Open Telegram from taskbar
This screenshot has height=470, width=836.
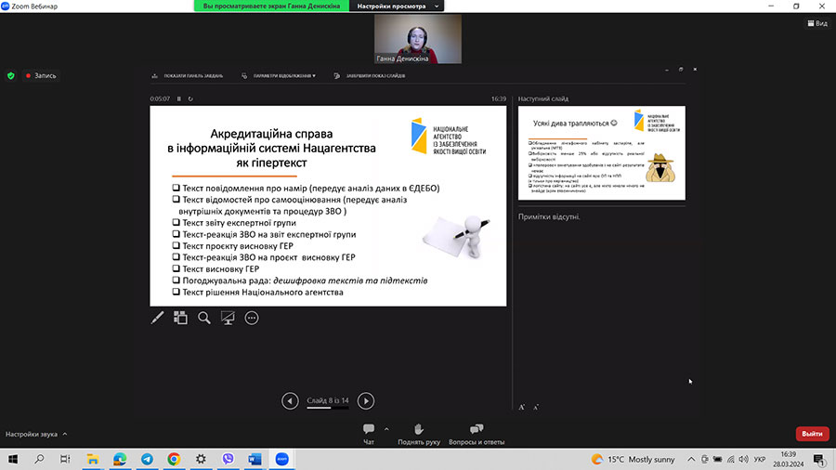(x=147, y=459)
